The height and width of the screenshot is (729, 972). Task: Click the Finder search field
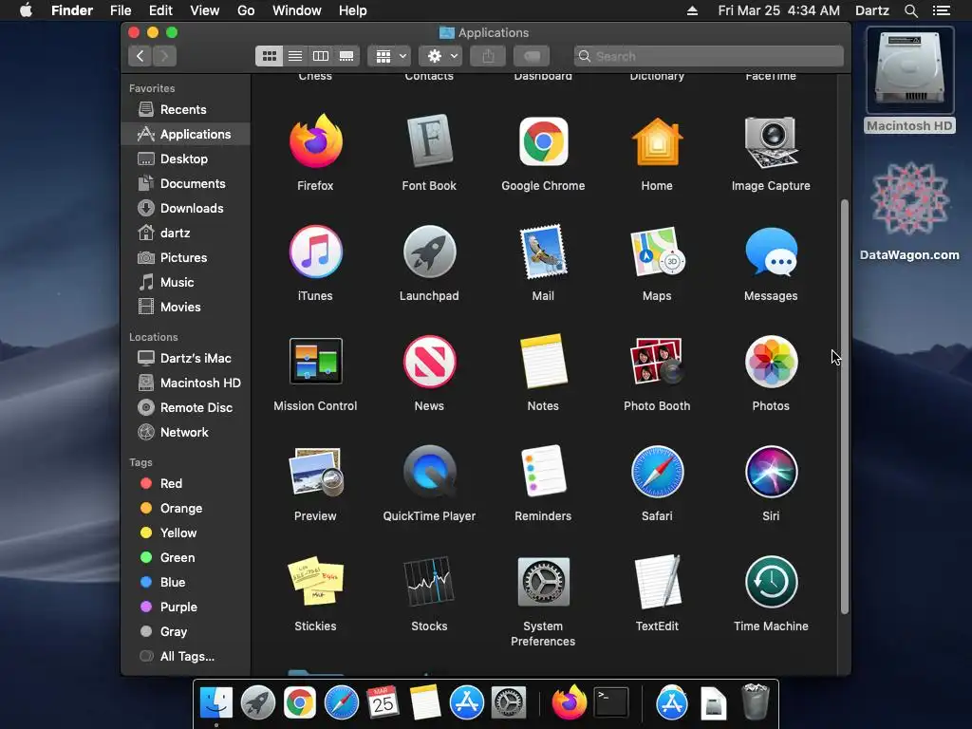click(x=708, y=56)
